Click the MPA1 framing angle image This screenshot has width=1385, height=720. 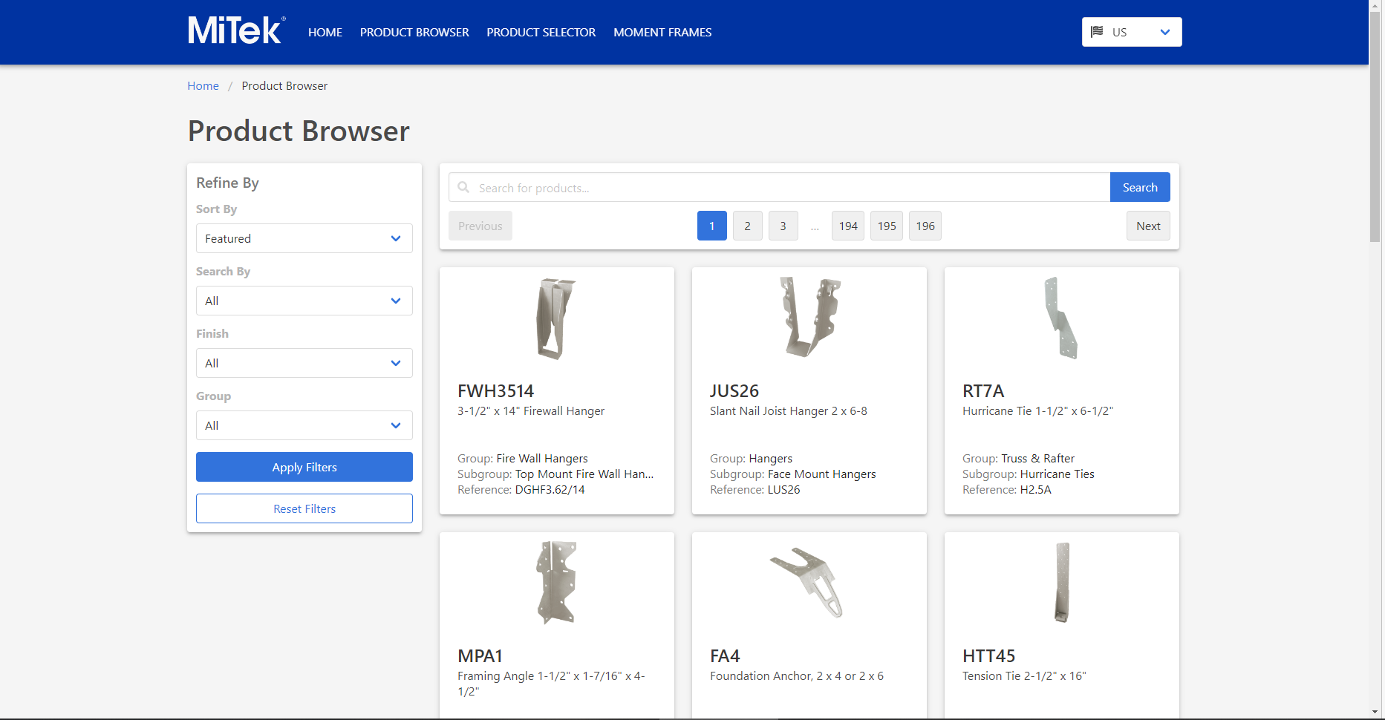(x=556, y=583)
